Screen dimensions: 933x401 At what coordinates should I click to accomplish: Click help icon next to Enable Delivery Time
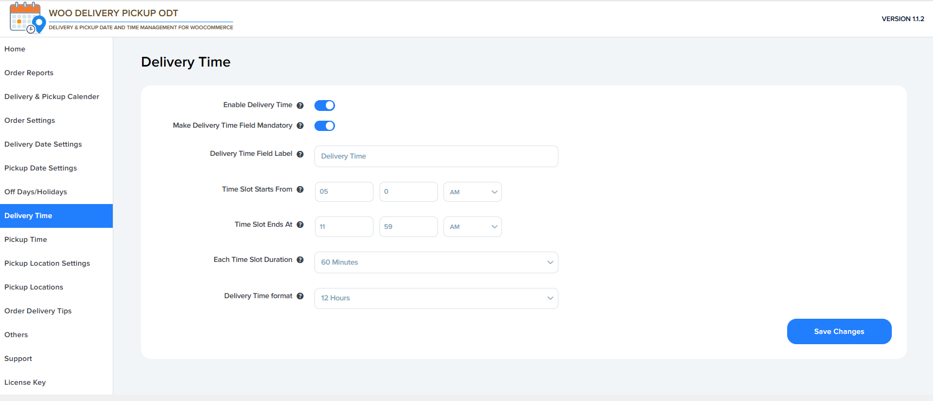tap(300, 106)
